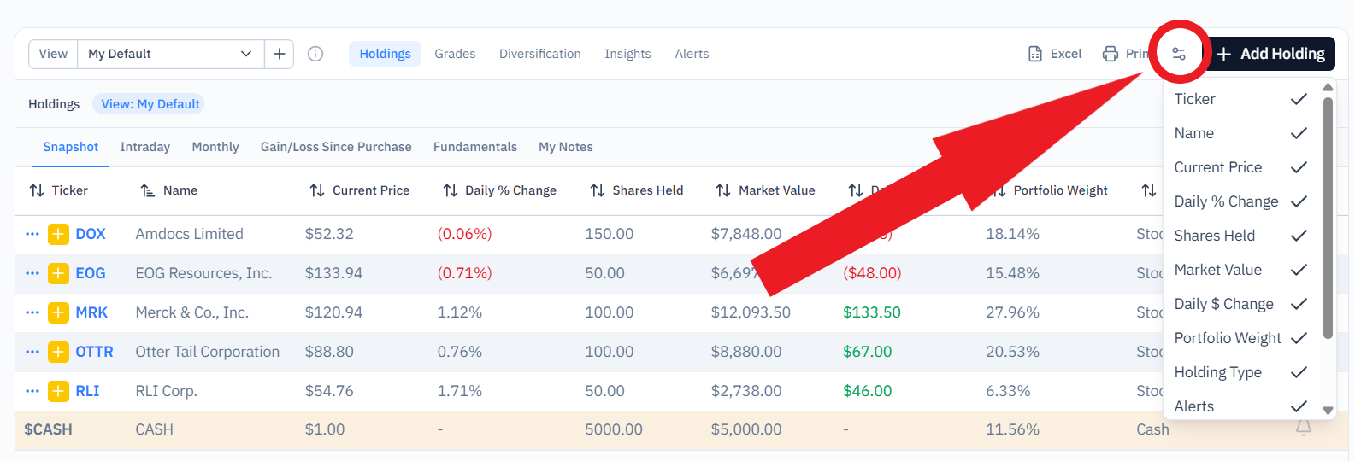Screen dimensions: 1355x461
Task: Toggle the Name column checkmark
Action: [1299, 133]
